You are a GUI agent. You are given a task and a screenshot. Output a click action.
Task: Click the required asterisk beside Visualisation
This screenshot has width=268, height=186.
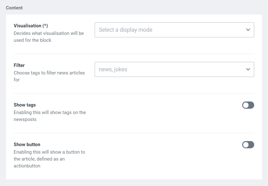point(46,26)
